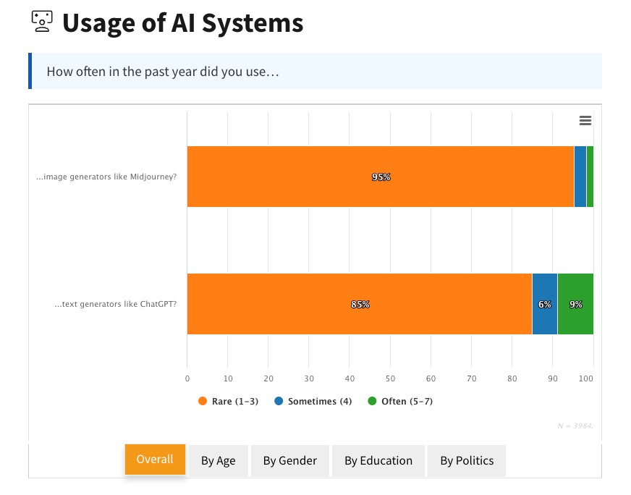Show the By Politics breakdown tab

tap(467, 461)
